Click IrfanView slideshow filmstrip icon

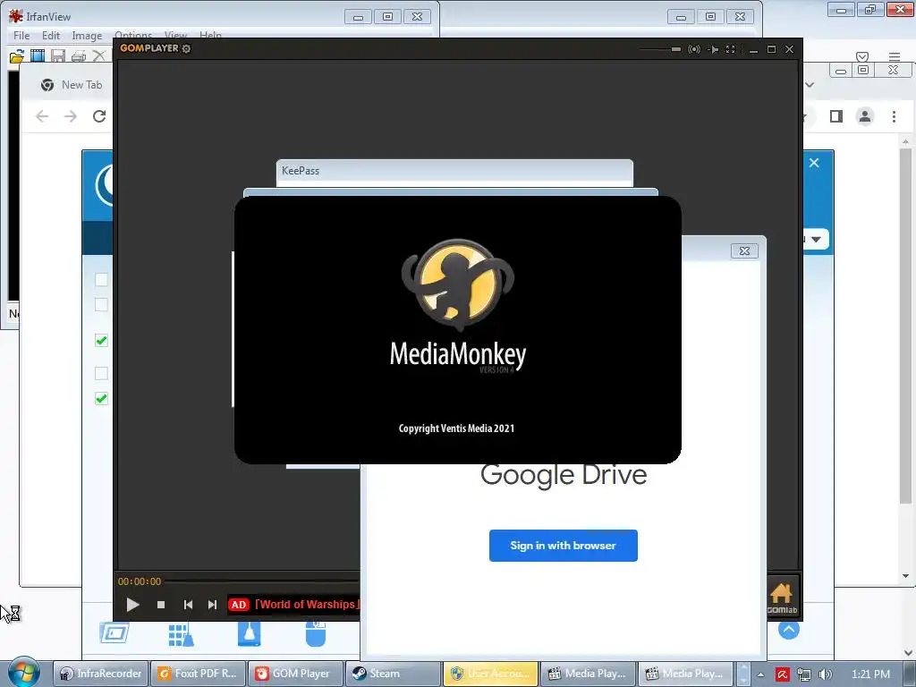38,56
